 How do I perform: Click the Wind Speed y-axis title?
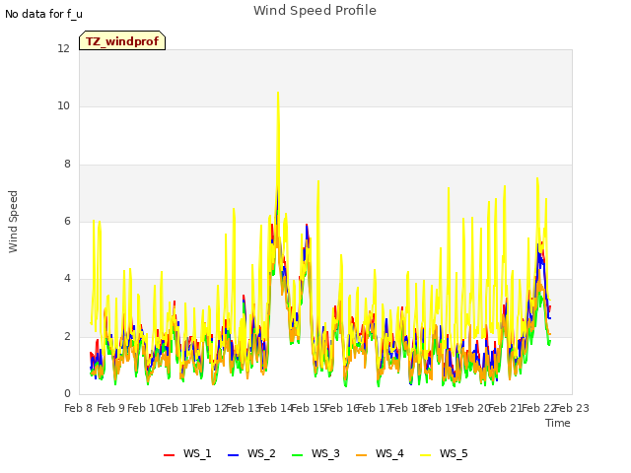(x=13, y=222)
